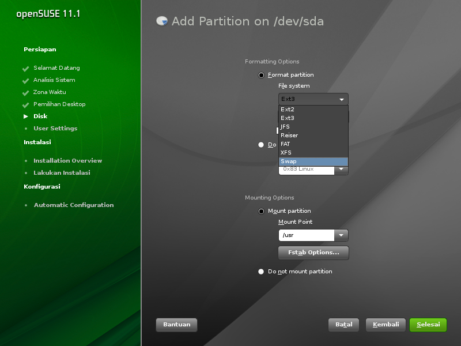Screen dimensions: 461x346
Task: Click the Bantuan help button
Action: pyautogui.click(x=177, y=325)
